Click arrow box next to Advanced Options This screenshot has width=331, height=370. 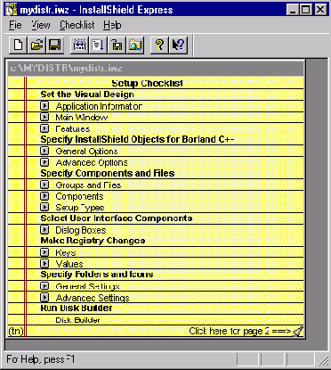point(44,162)
